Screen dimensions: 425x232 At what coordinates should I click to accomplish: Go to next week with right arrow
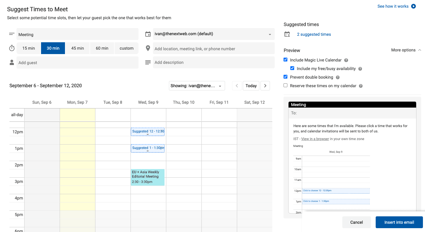click(265, 86)
